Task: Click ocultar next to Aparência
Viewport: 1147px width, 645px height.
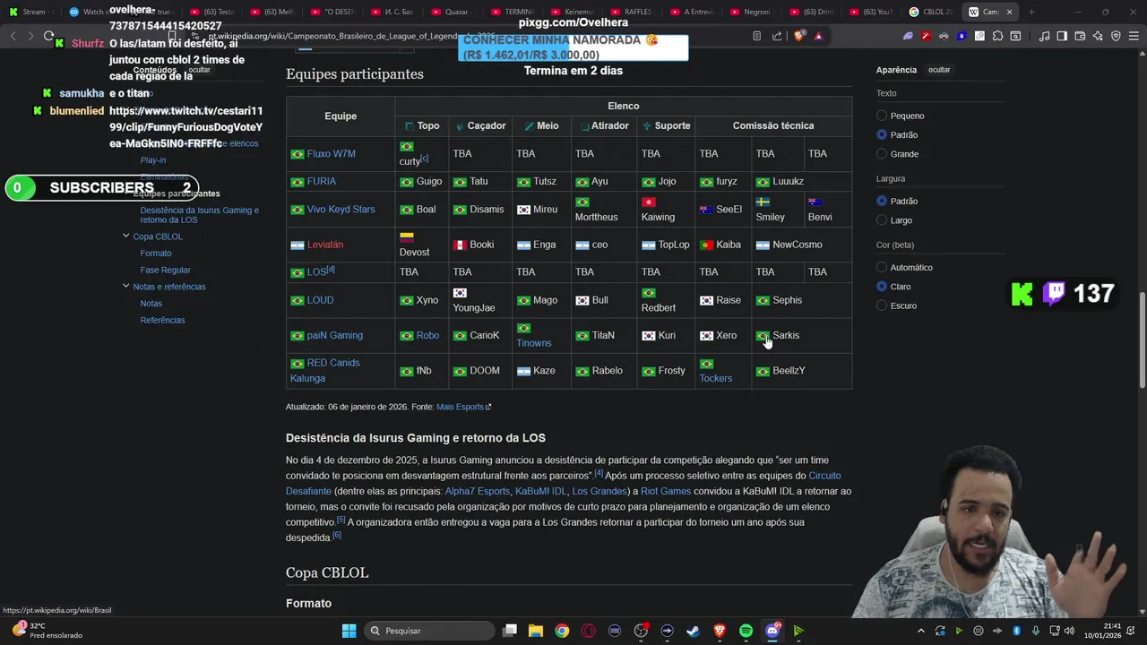Action: (x=939, y=70)
